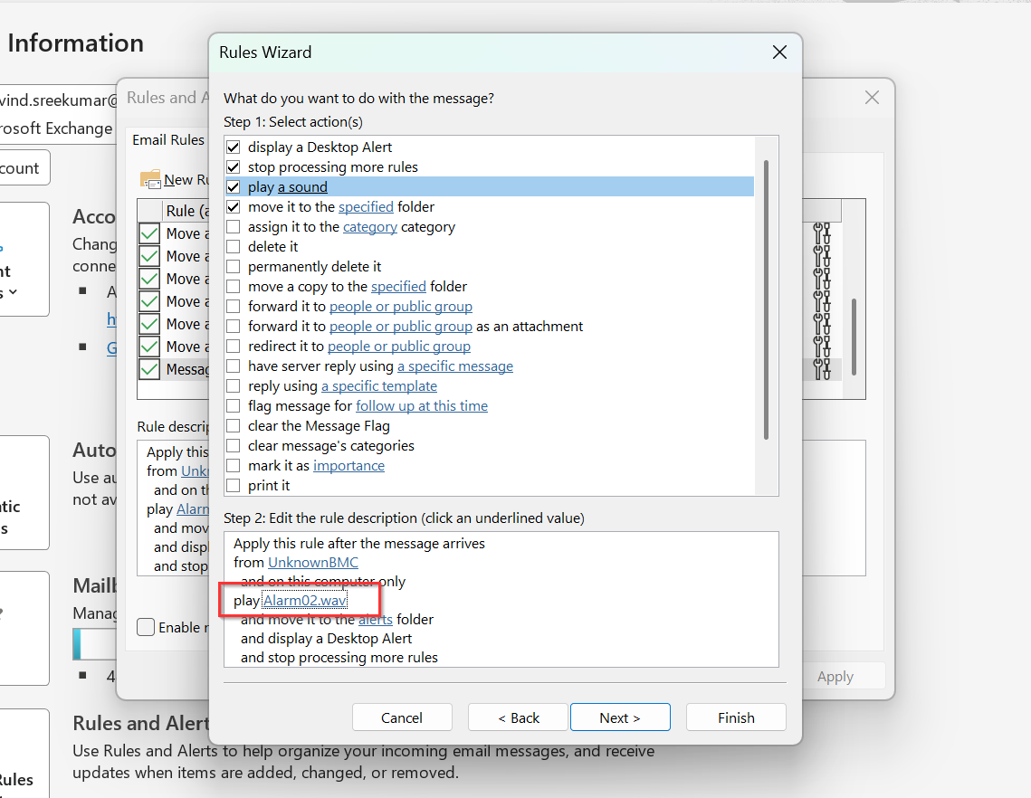Select the Email Rules tab
The width and height of the screenshot is (1031, 798).
pos(168,139)
